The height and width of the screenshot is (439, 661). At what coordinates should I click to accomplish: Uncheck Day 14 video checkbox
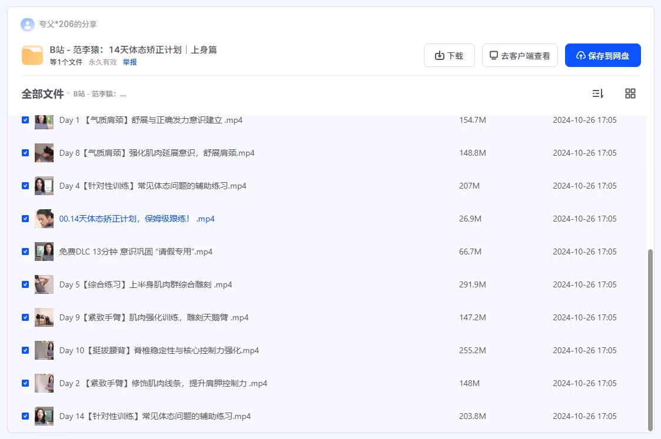[25, 416]
